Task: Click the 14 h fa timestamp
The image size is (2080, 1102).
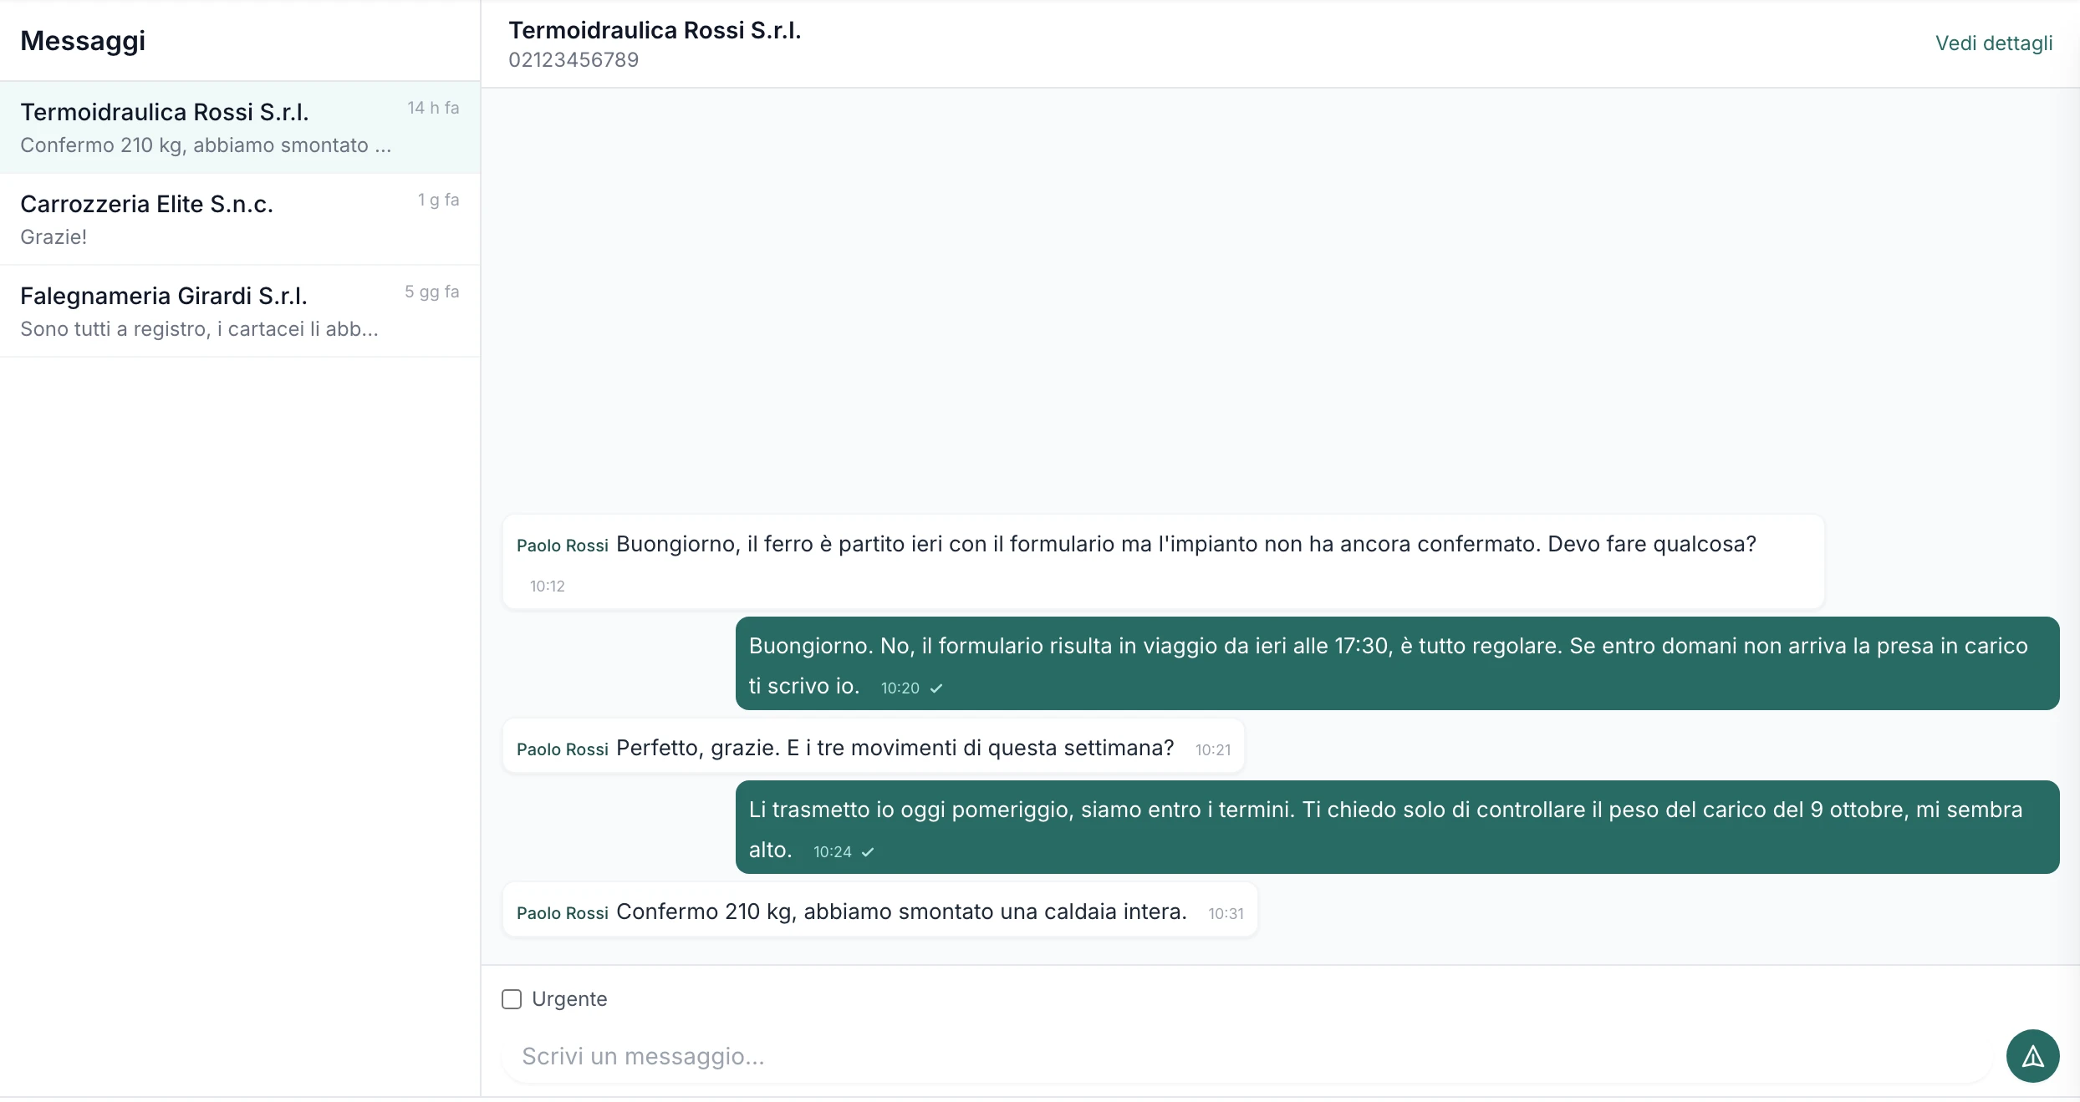Action: point(433,108)
